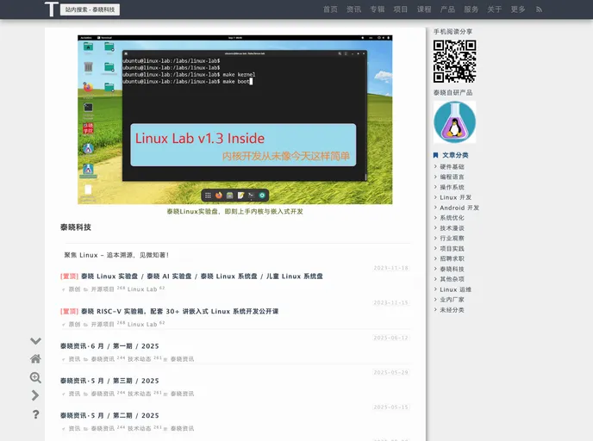Click the date 2025-05-29

pyautogui.click(x=391, y=372)
